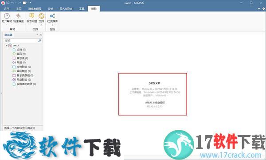Click the undo arrow in title bar

[x=13, y=3]
